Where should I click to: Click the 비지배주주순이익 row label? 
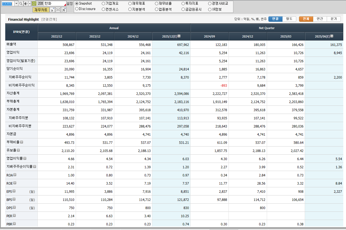click(x=21, y=85)
